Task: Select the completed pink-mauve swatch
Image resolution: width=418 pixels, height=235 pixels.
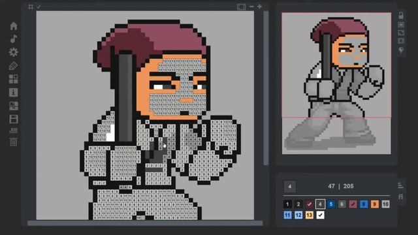Action: coord(353,204)
